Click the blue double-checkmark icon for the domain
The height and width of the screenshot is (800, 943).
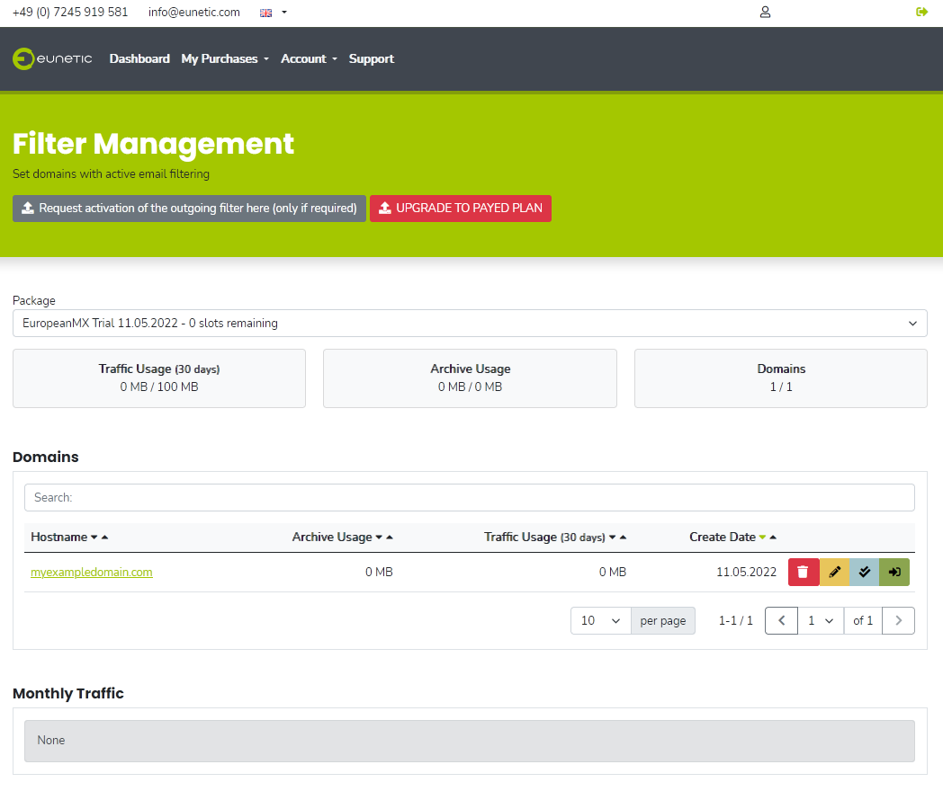864,572
